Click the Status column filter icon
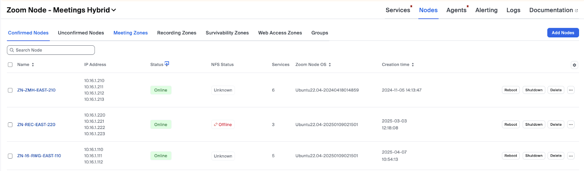 pos(167,64)
